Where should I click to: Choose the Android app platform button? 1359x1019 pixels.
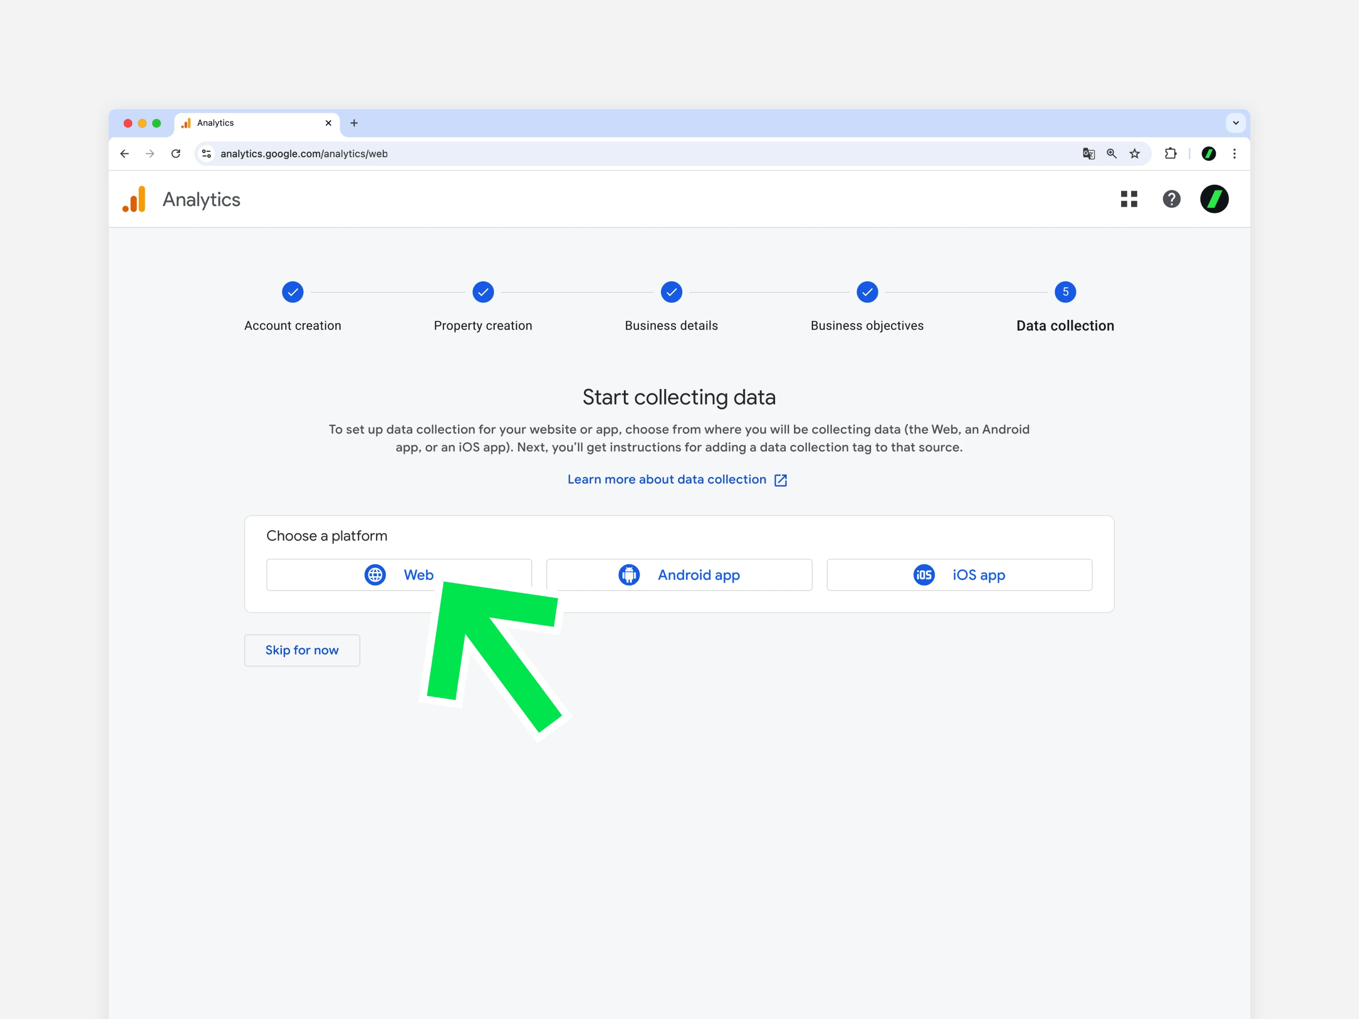(679, 575)
